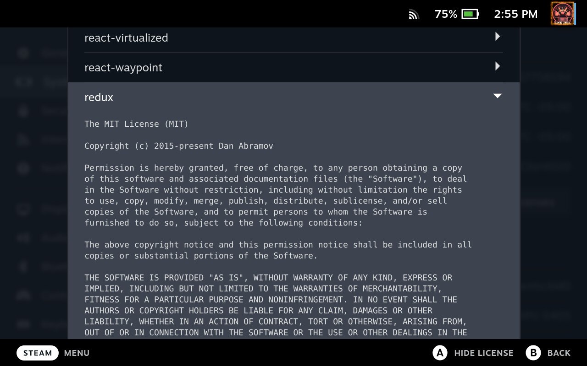Click the Dan Abramov copyright line
Viewport: 587px width, 366px height.
click(x=179, y=146)
